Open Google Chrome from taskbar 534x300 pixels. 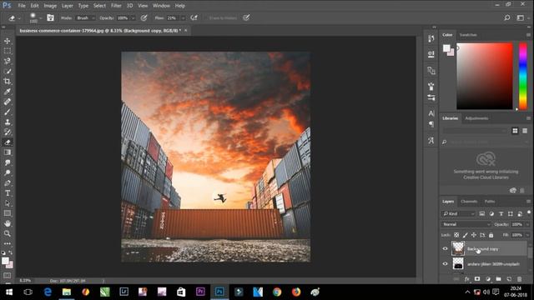(x=277, y=292)
